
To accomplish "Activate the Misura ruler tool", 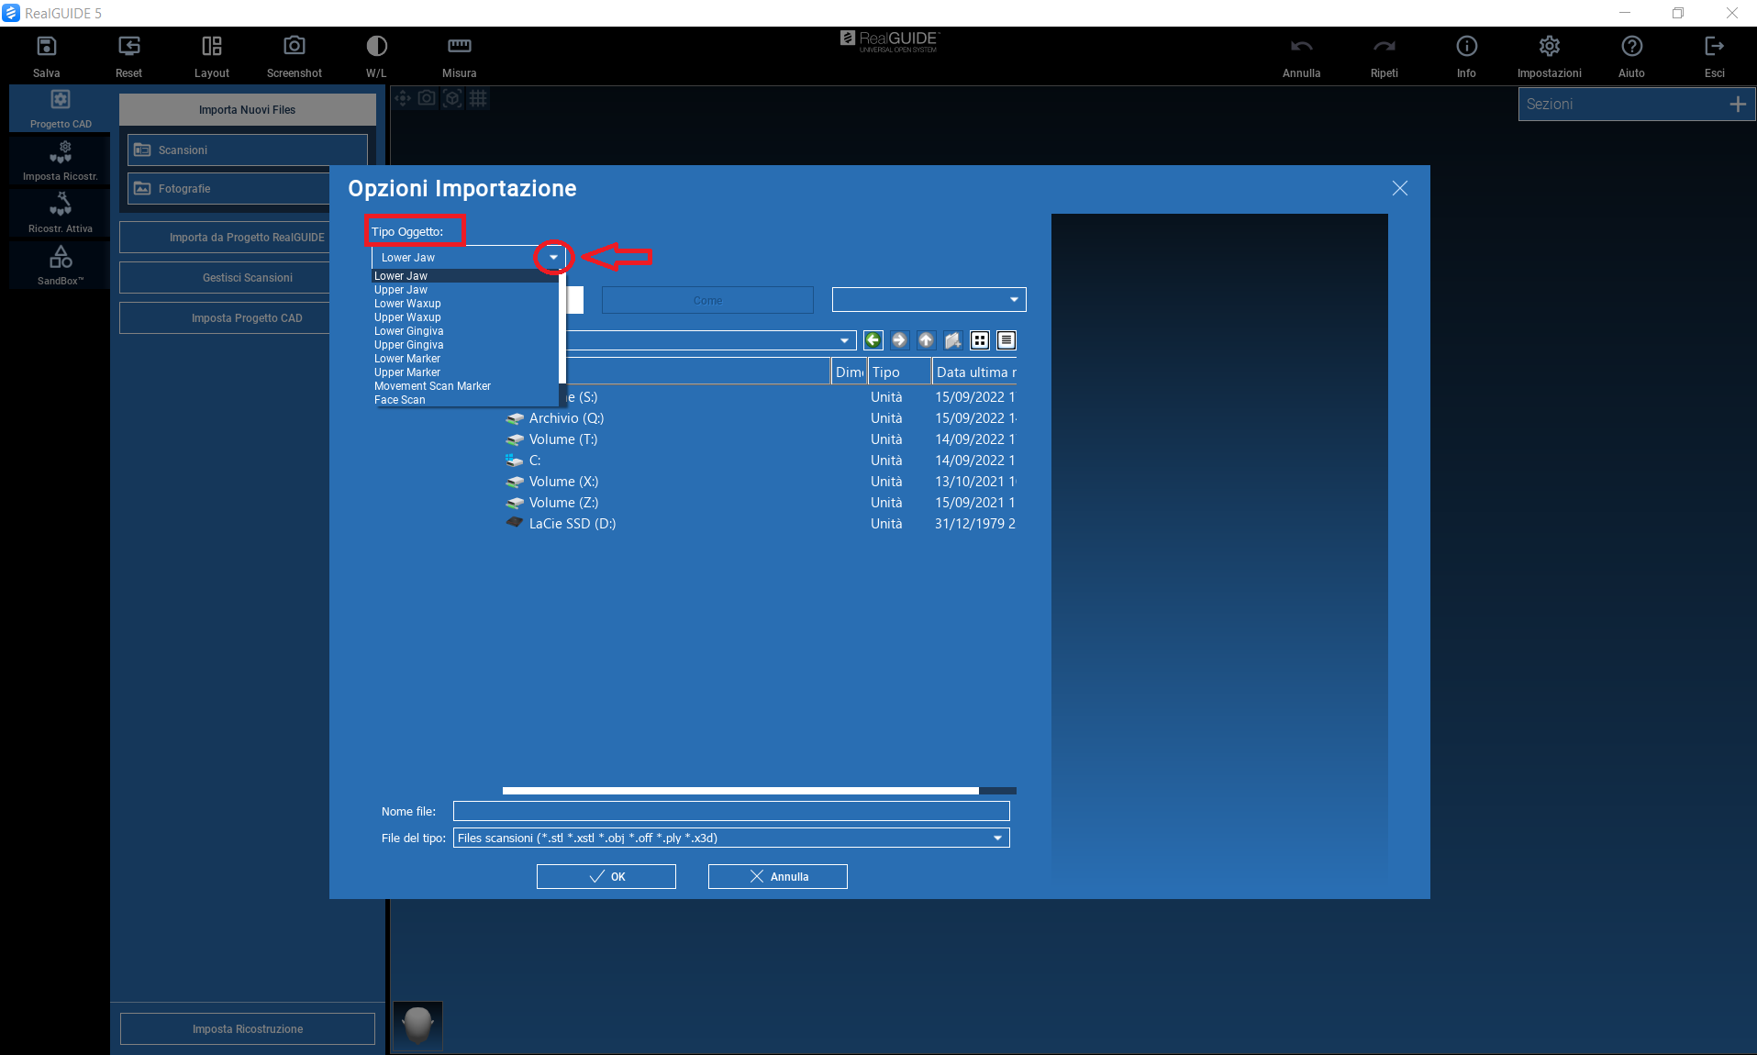I will click(x=459, y=47).
